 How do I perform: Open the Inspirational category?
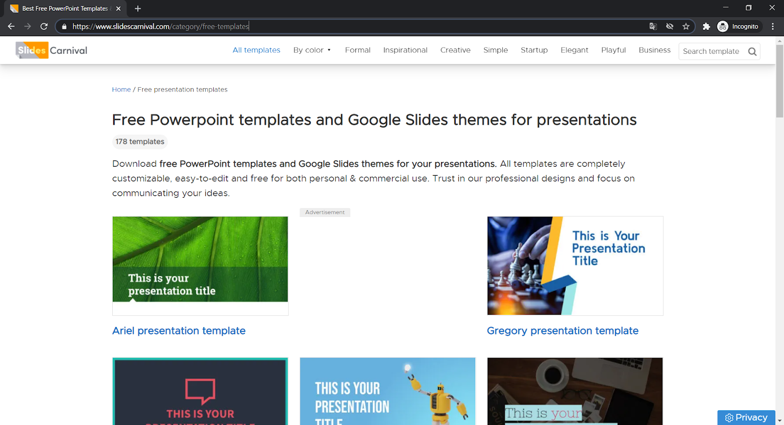tap(405, 50)
